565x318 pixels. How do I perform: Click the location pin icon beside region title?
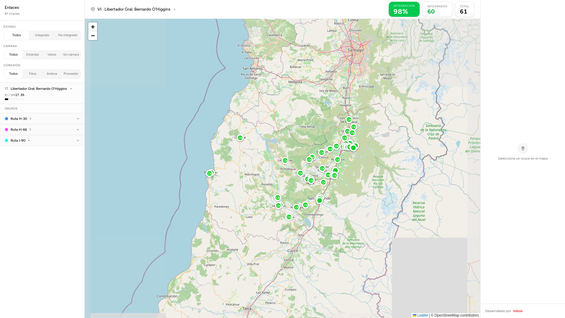93,9
